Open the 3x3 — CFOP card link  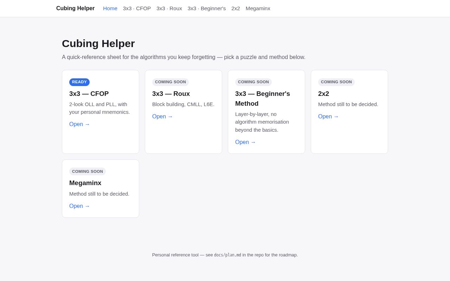[79, 124]
